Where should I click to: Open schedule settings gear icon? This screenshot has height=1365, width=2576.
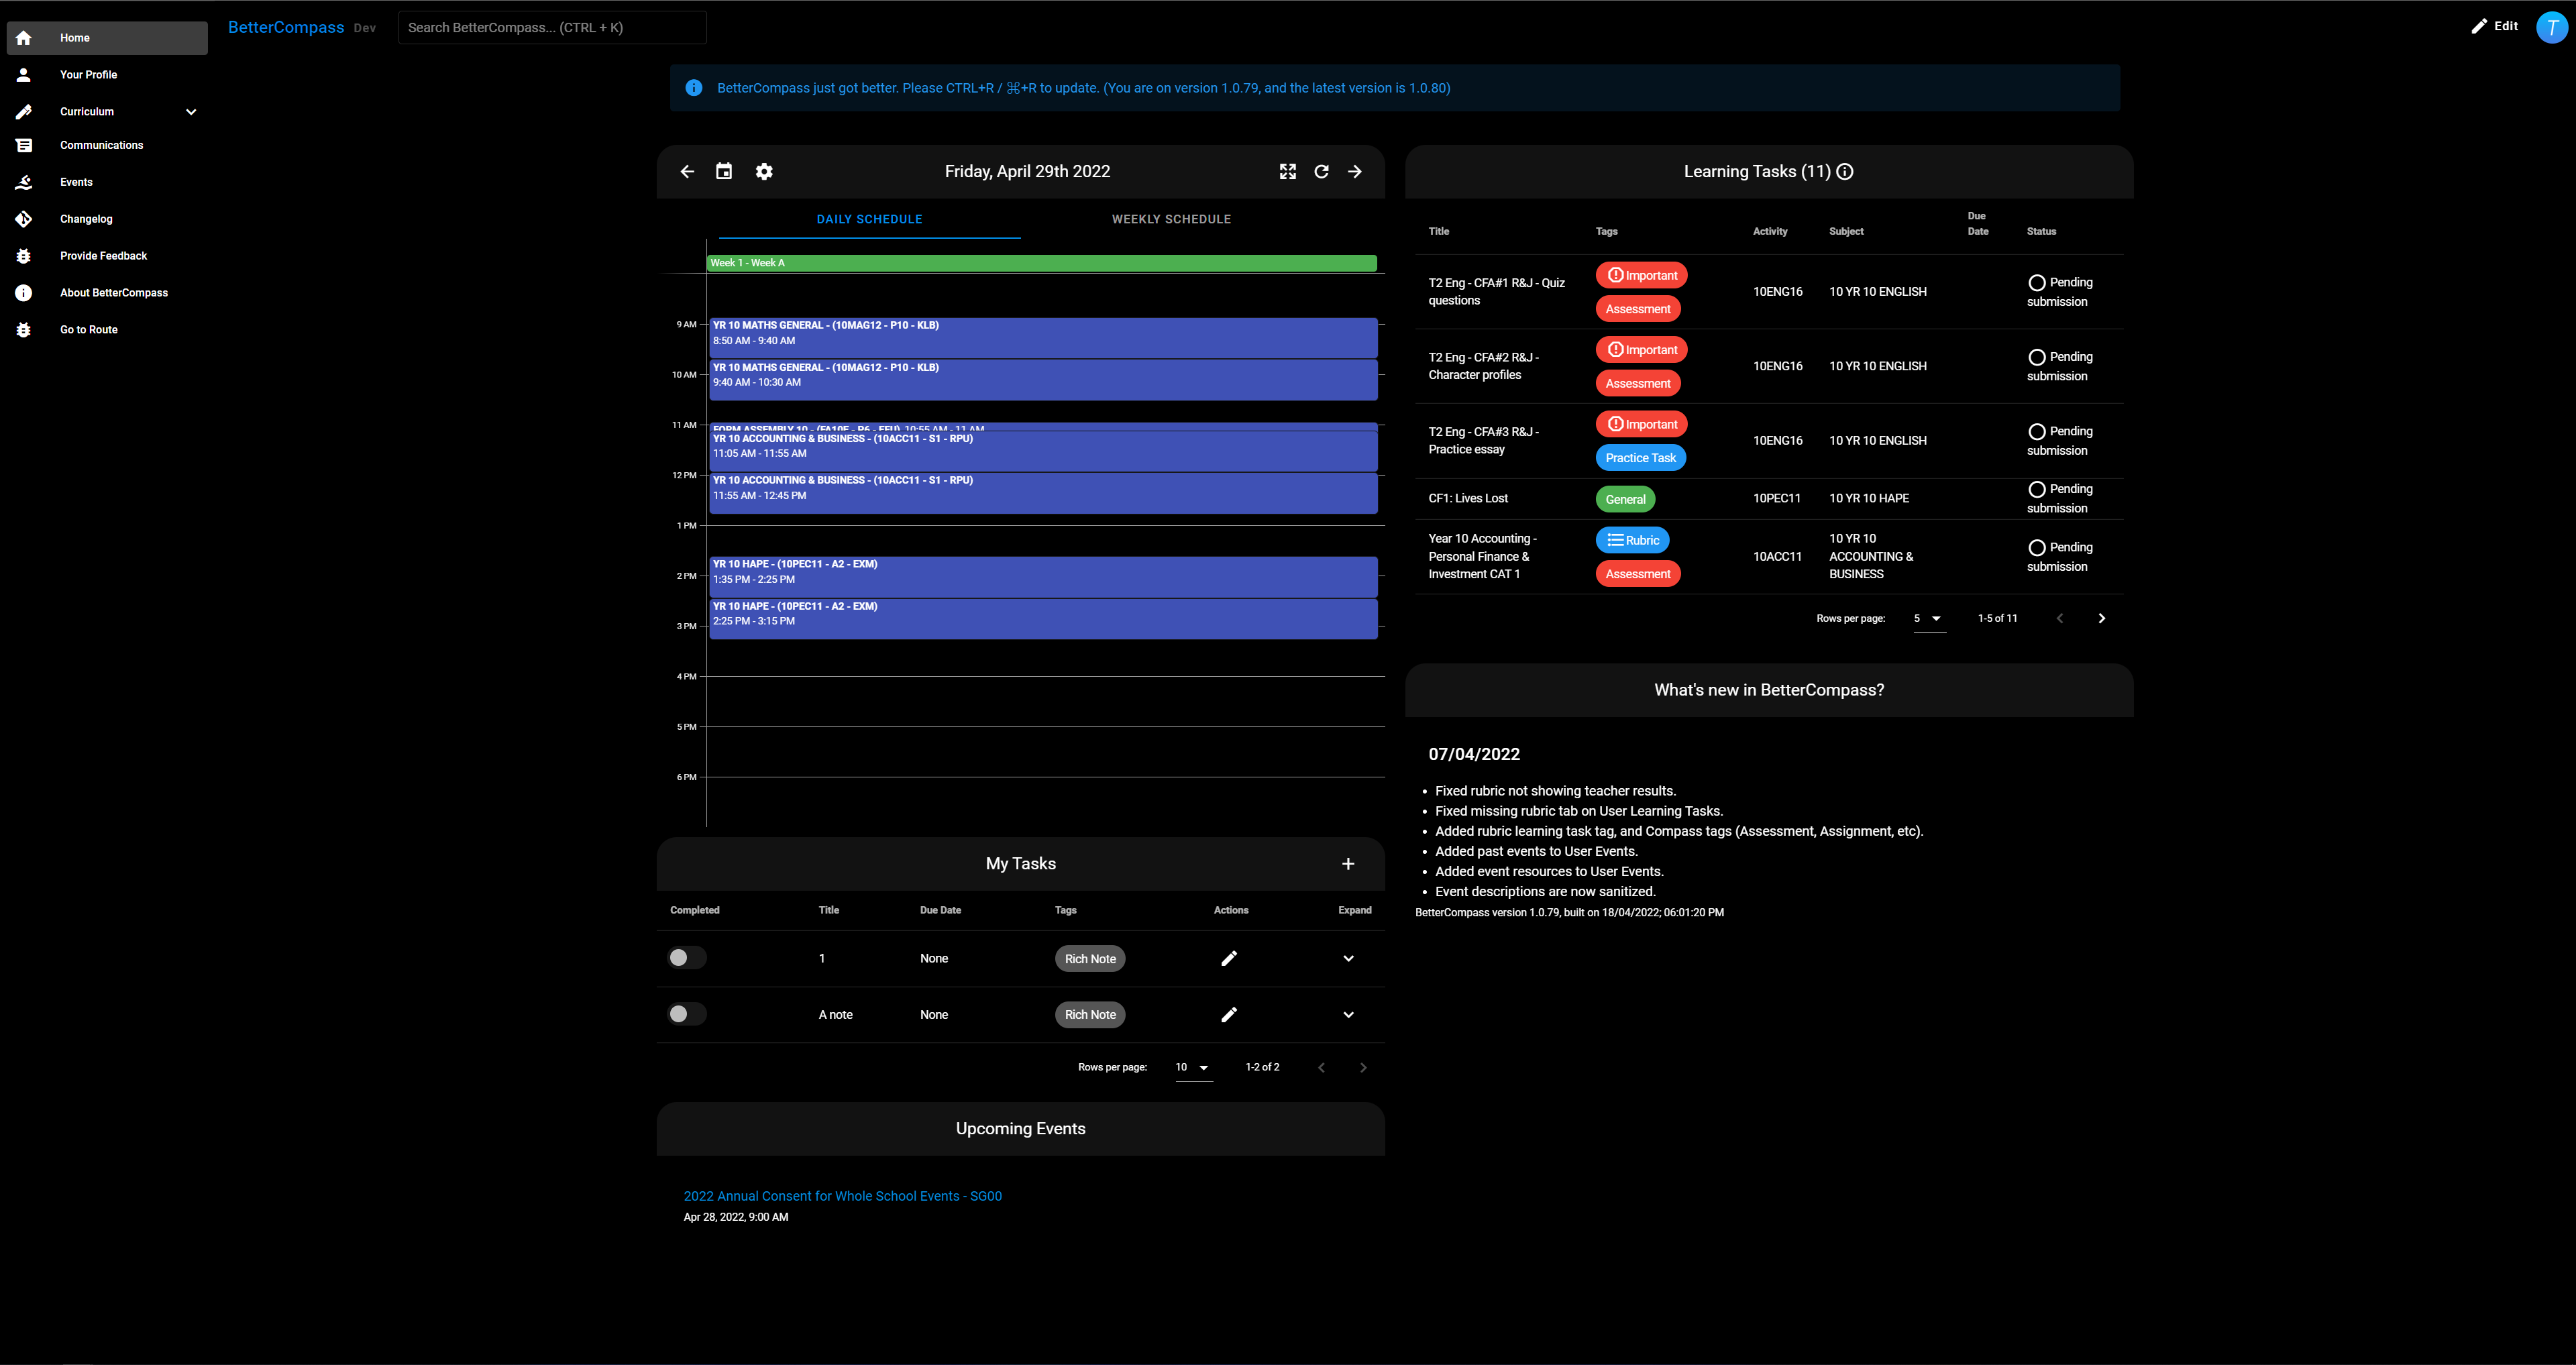click(764, 172)
